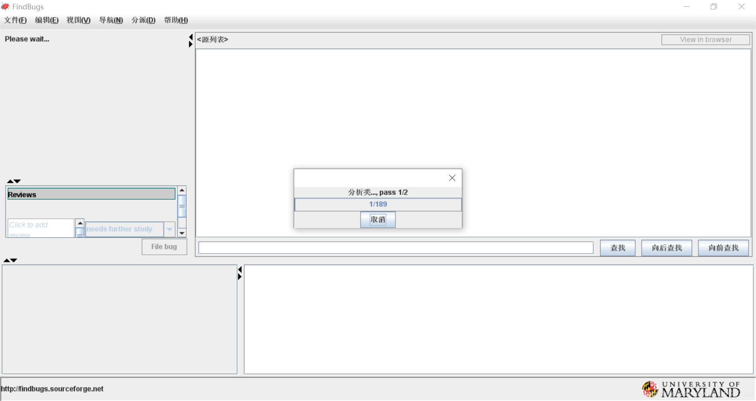The image size is (756, 401).
Task: Click the 'Click to add review' field
Action: (41, 228)
